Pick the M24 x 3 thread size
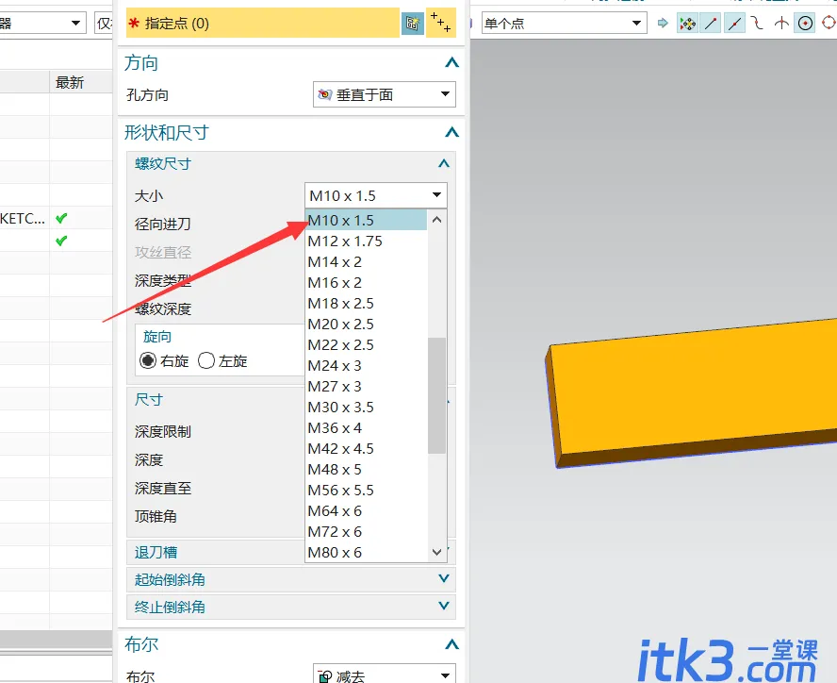Viewport: 837px width, 683px height. point(366,365)
